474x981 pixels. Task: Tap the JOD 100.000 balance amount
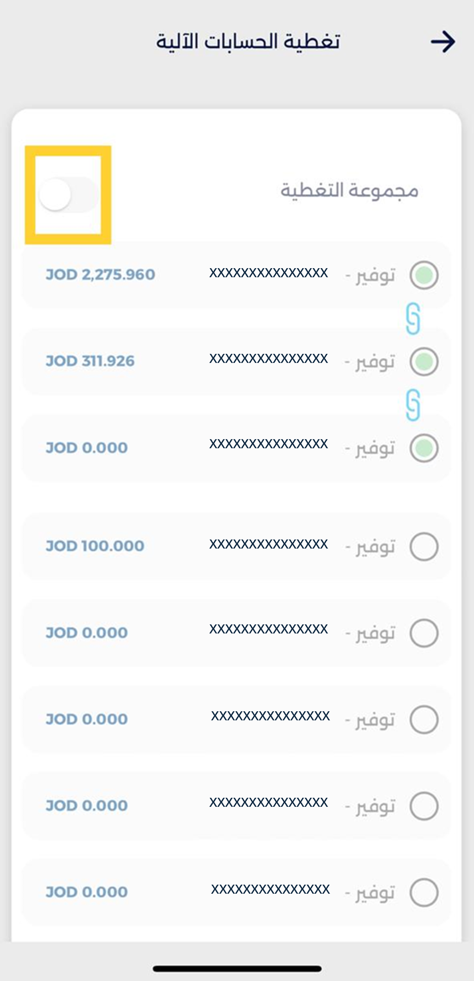[95, 546]
